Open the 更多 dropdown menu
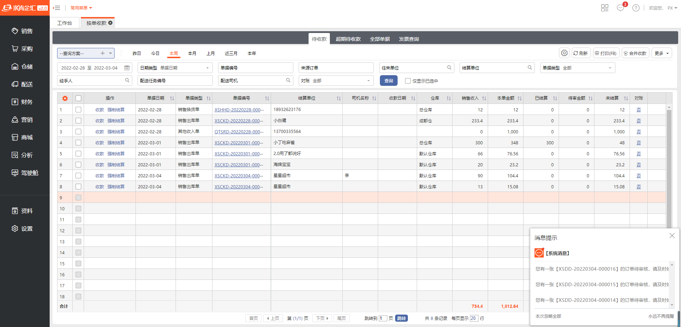The height and width of the screenshot is (327, 681). pyautogui.click(x=661, y=53)
